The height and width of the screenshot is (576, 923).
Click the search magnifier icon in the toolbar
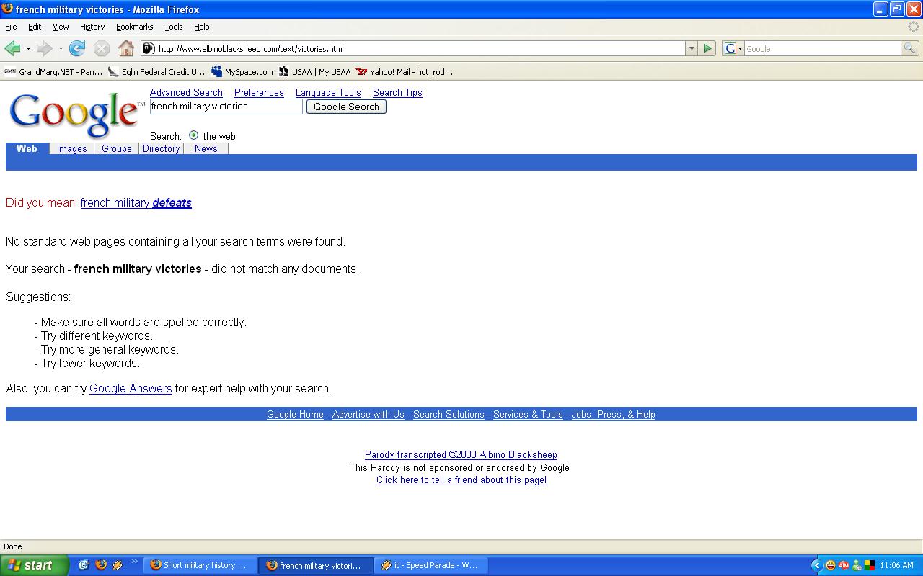910,48
